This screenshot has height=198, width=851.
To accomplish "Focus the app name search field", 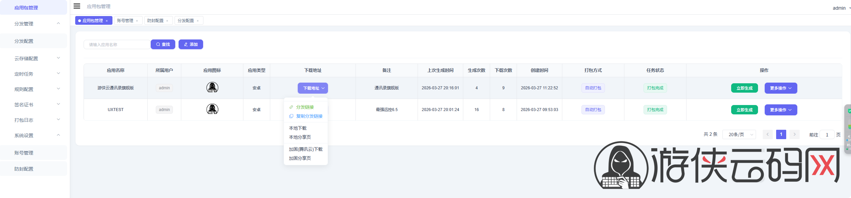I will click(117, 44).
